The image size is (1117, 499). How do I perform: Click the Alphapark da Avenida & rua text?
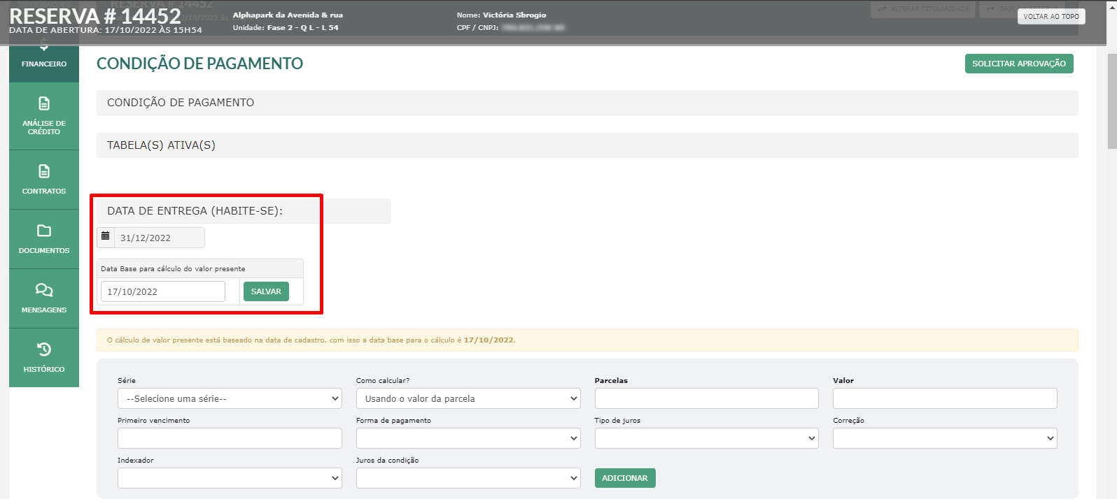point(288,15)
